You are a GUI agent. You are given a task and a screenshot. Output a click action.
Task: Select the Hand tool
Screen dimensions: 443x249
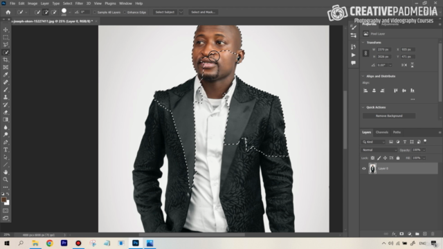tap(6, 172)
